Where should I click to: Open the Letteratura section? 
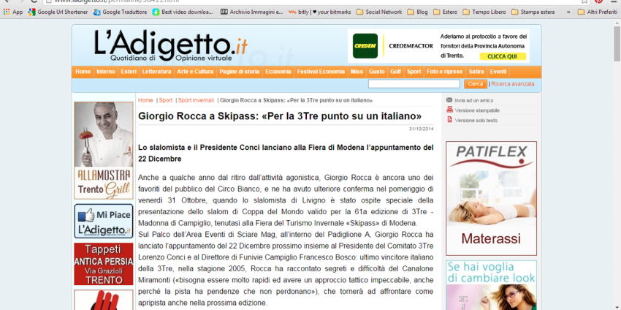pyautogui.click(x=157, y=72)
